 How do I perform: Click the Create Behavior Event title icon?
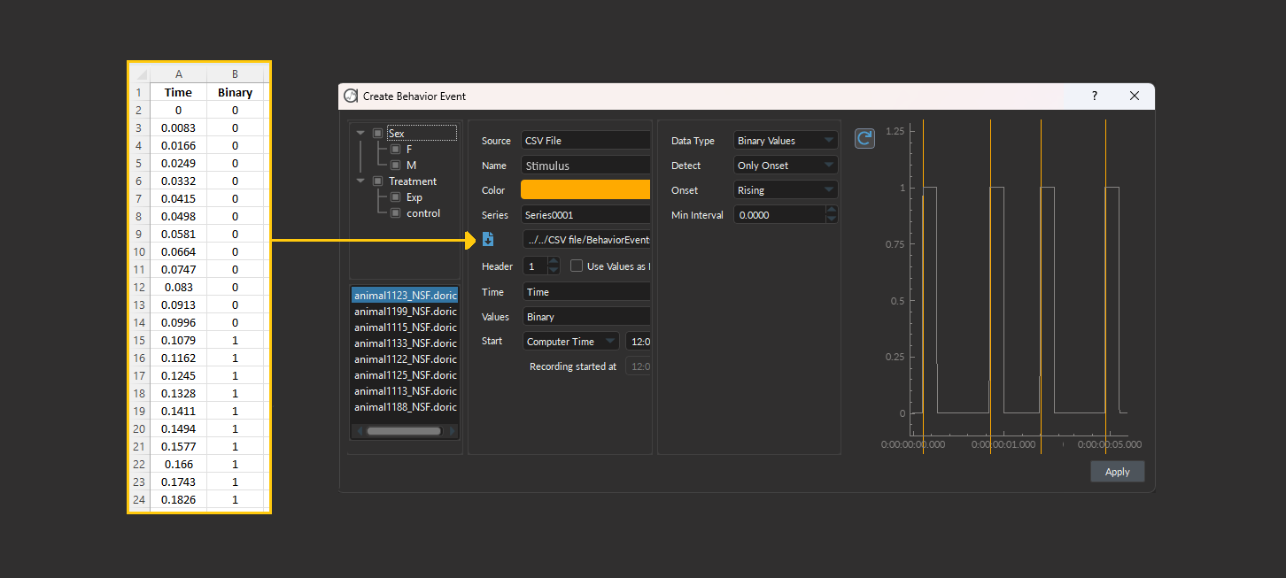pyautogui.click(x=351, y=96)
